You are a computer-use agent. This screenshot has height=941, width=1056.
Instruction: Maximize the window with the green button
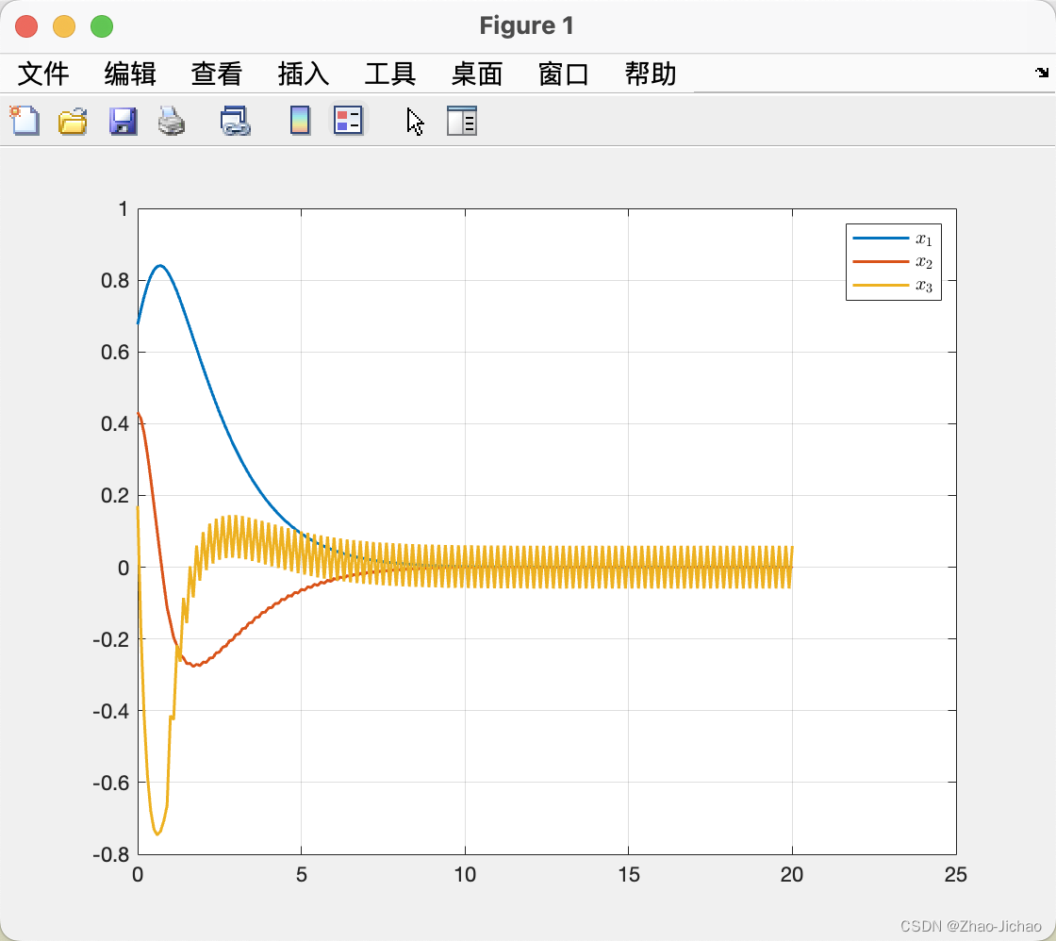[x=102, y=26]
